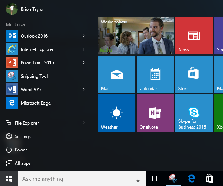Open Settings with the gear icon
223x186 pixels.
[x=18, y=136]
